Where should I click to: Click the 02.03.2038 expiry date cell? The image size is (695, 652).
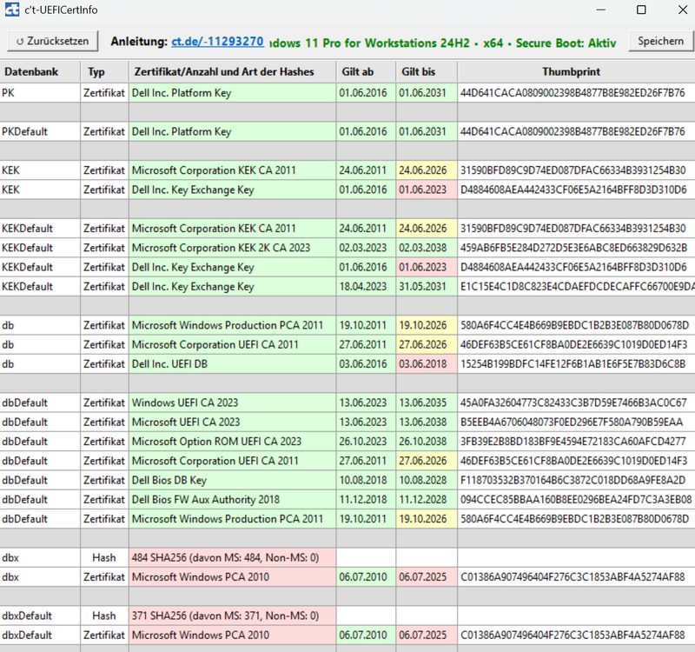coord(427,248)
